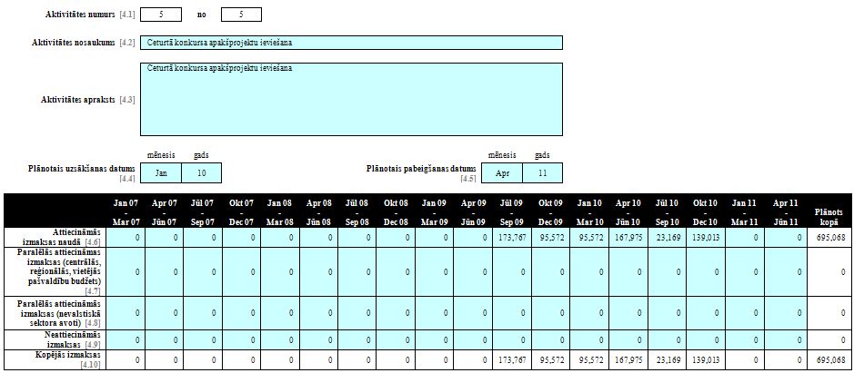
Task: Click the Jan 07 - Mar 07 column header
Action: tap(126, 211)
